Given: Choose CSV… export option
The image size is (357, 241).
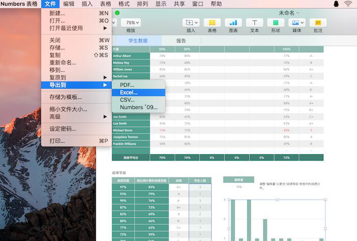Looking at the screenshot, I should (138, 100).
